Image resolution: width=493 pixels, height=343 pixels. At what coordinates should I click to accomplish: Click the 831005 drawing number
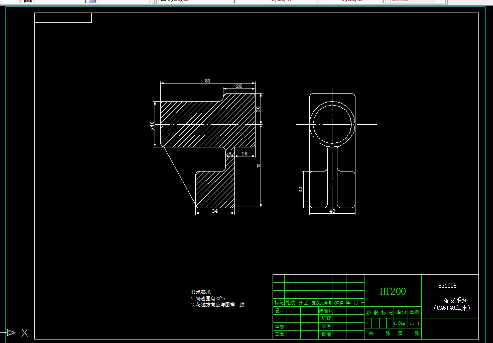(x=447, y=286)
